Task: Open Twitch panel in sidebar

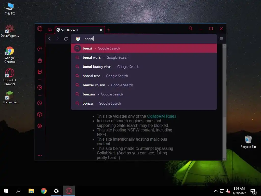Action: point(40,72)
